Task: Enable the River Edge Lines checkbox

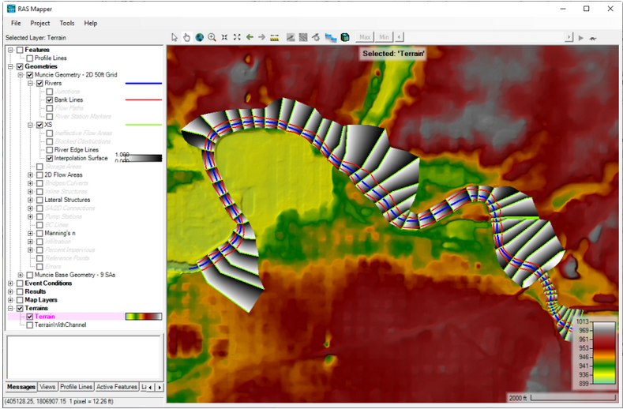Action: (50, 149)
